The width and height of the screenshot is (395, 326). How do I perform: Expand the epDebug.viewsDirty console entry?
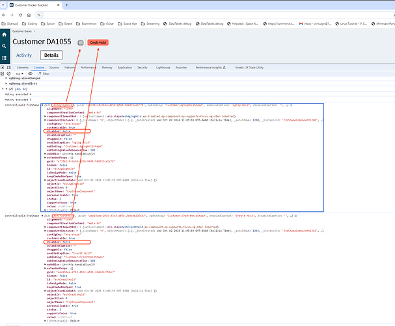coord(7,83)
